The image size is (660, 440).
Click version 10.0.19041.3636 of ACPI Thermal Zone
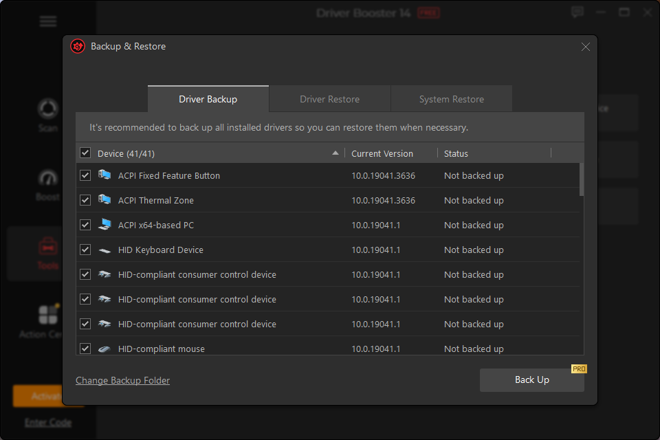point(383,201)
